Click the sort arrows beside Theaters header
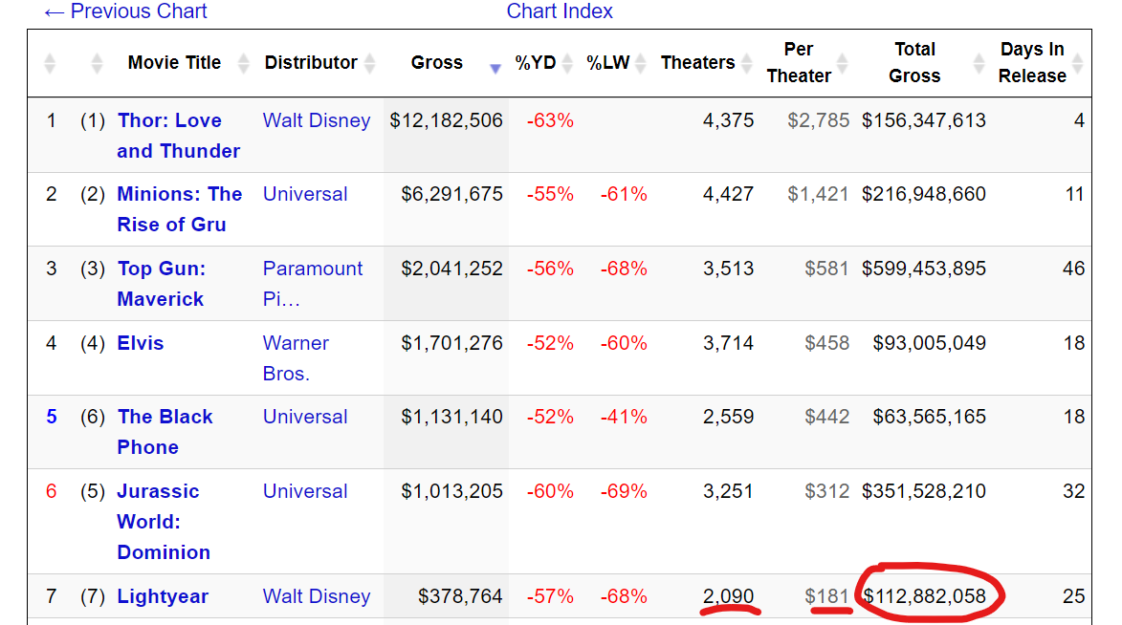 click(x=744, y=63)
